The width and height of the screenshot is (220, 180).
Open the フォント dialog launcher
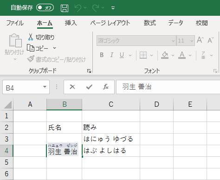[x=215, y=71]
